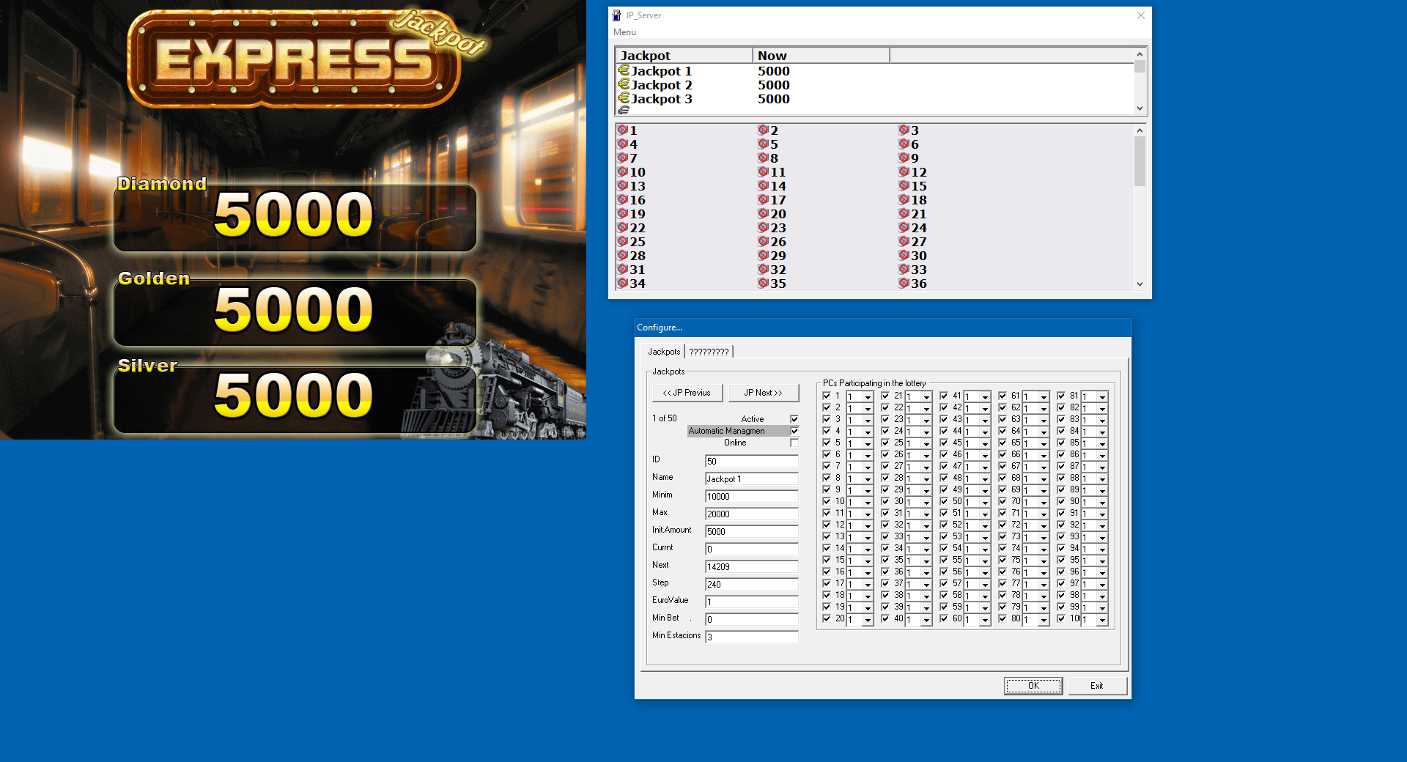The image size is (1407, 762).
Task: Toggle the Active checkbox
Action: pos(794,419)
